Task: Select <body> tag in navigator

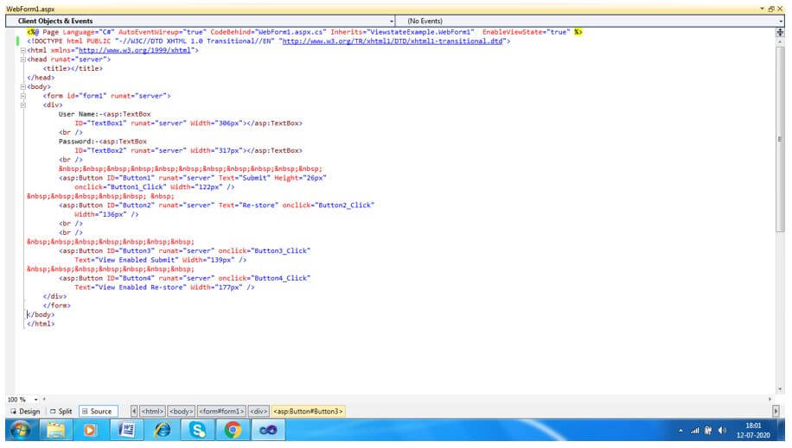Action: pos(181,412)
